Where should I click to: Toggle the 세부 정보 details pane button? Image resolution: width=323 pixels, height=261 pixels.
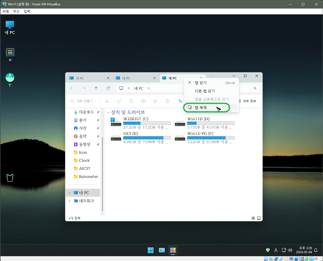click(247, 101)
